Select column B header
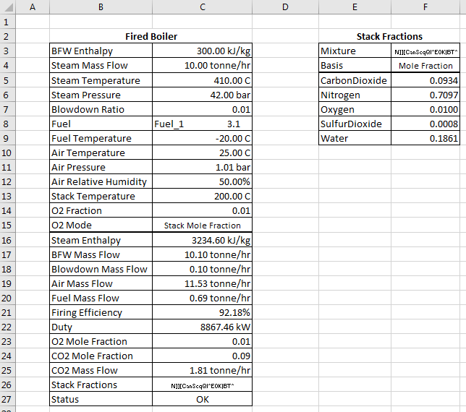The width and height of the screenshot is (466, 412). point(101,7)
